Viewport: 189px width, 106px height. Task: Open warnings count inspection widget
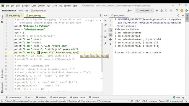tap(87, 20)
